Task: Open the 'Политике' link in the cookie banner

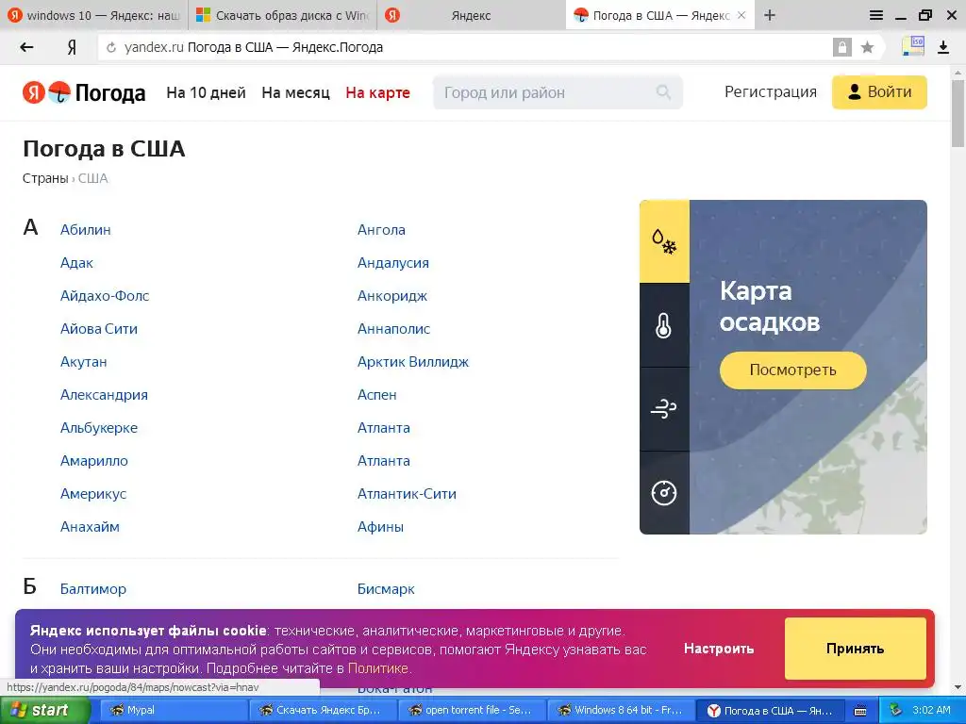Action: 377,668
